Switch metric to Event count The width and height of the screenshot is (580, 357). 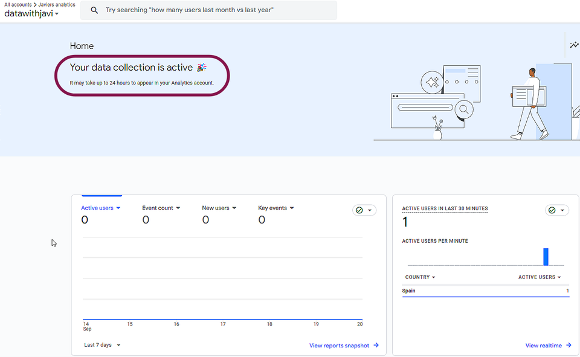160,208
